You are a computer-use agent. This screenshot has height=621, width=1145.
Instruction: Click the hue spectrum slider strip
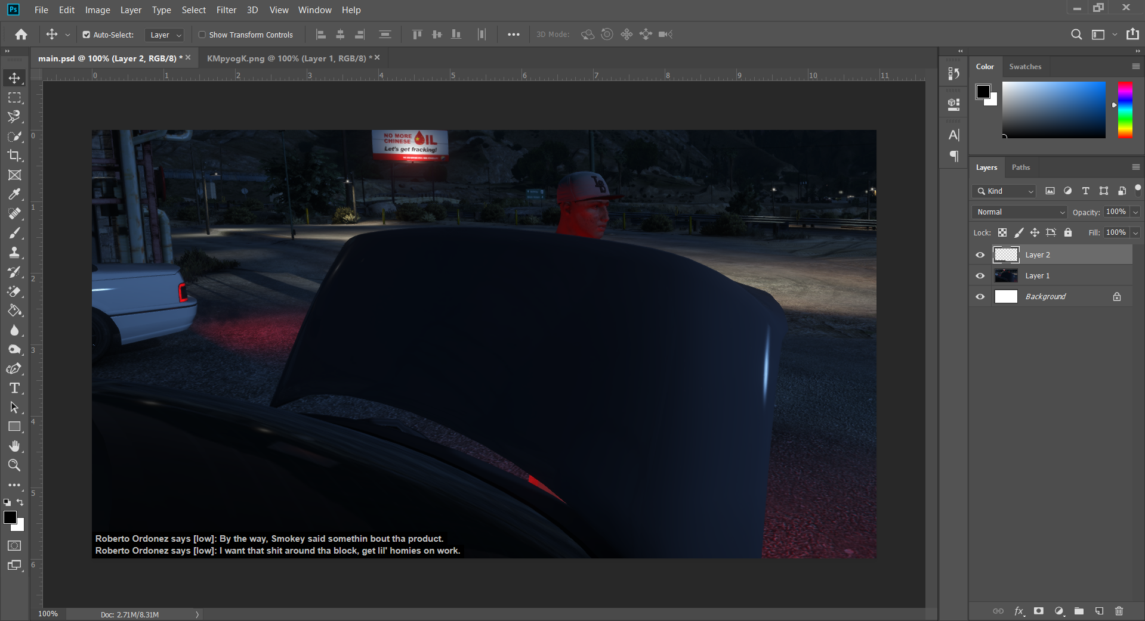coord(1125,110)
